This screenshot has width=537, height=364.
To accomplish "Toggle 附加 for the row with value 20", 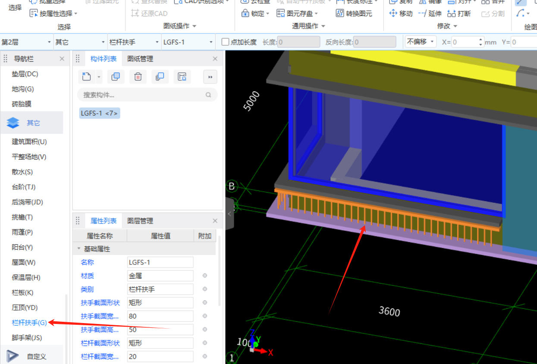I will [x=205, y=356].
